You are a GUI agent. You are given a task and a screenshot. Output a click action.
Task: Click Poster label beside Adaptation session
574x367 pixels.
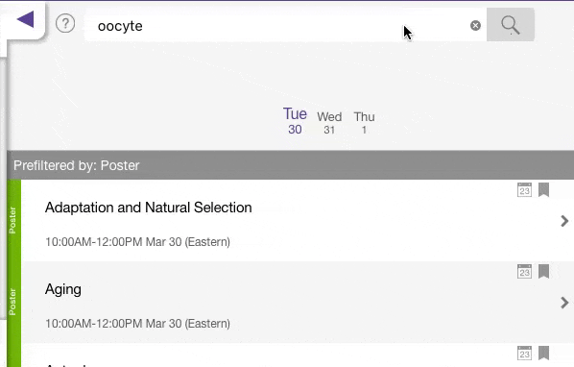coord(12,220)
